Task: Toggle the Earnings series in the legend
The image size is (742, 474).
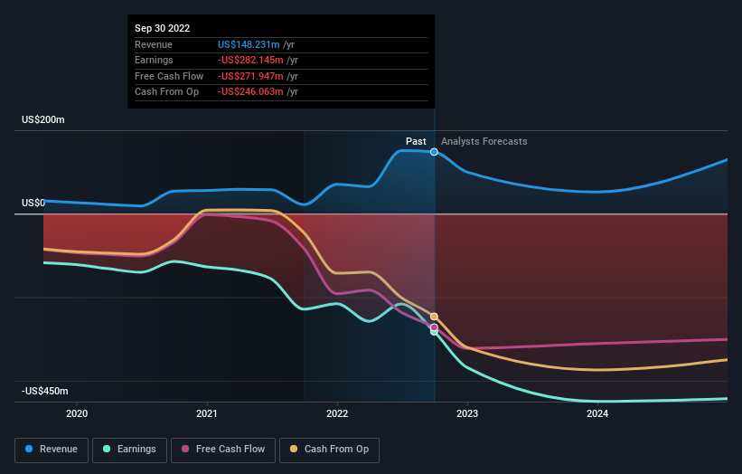Action: [129, 450]
